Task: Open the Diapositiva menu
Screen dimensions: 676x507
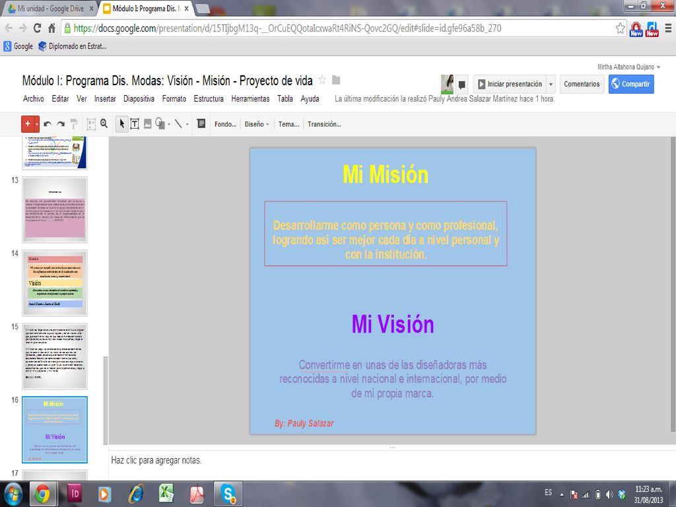Action: click(x=139, y=99)
